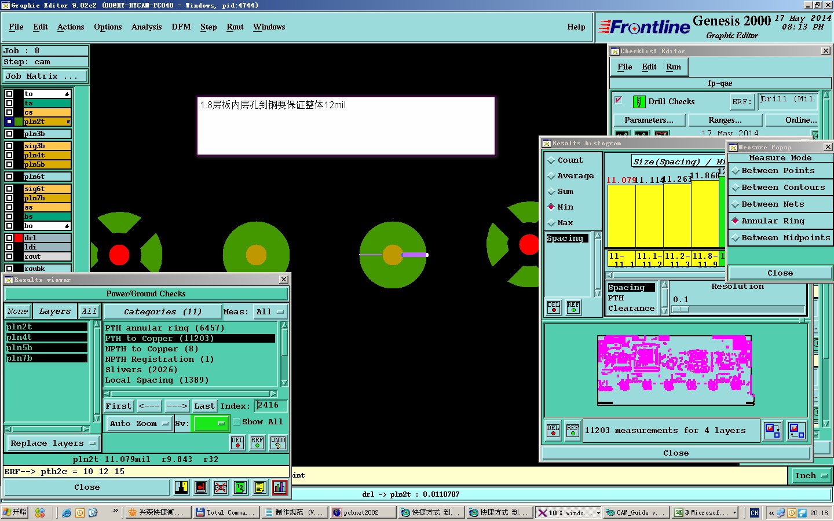
Task: Click the Index input field
Action: [x=270, y=405]
